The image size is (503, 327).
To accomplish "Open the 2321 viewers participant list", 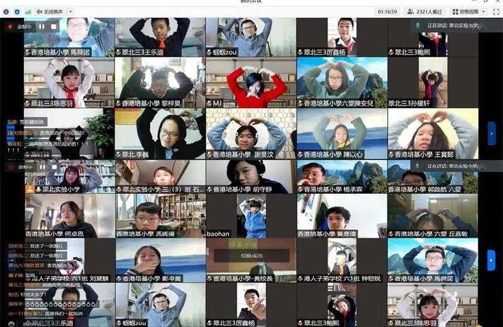I will click(x=426, y=11).
